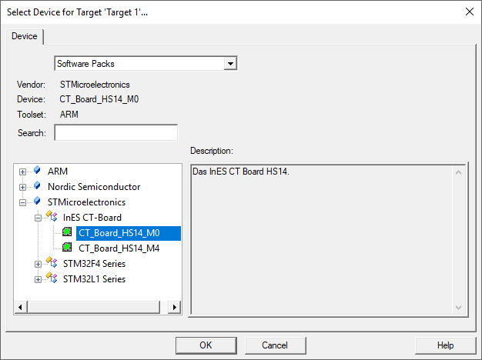Click the ARM vendor diamond icon
The width and height of the screenshot is (482, 360).
point(37,171)
